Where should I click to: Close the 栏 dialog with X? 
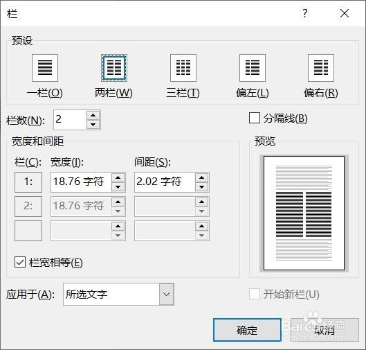(345, 13)
